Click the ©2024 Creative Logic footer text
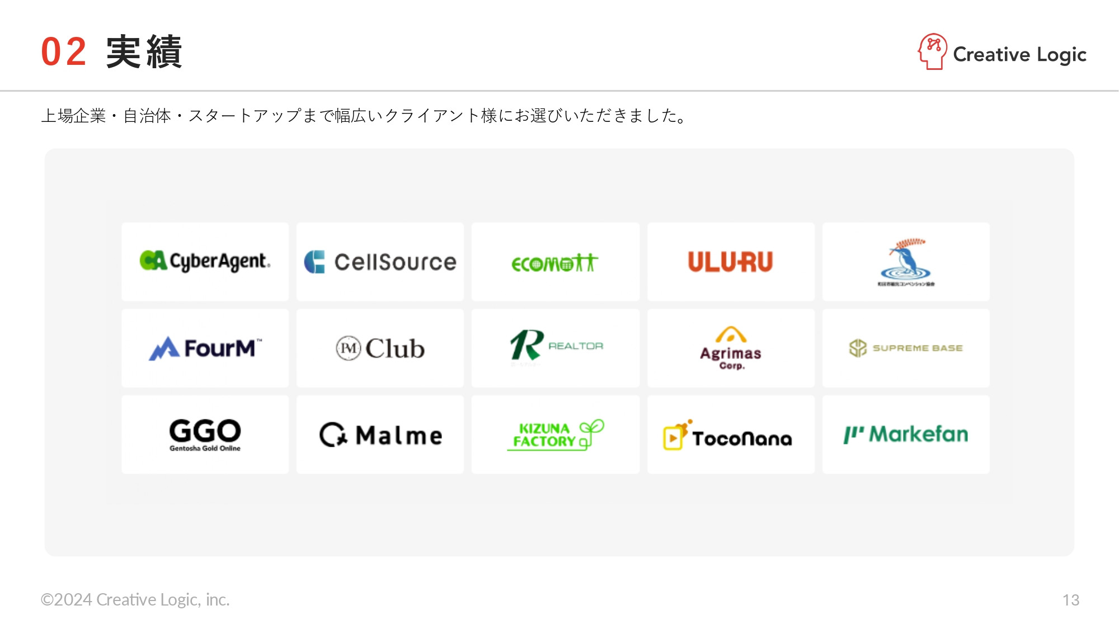1119x629 pixels. click(x=135, y=599)
